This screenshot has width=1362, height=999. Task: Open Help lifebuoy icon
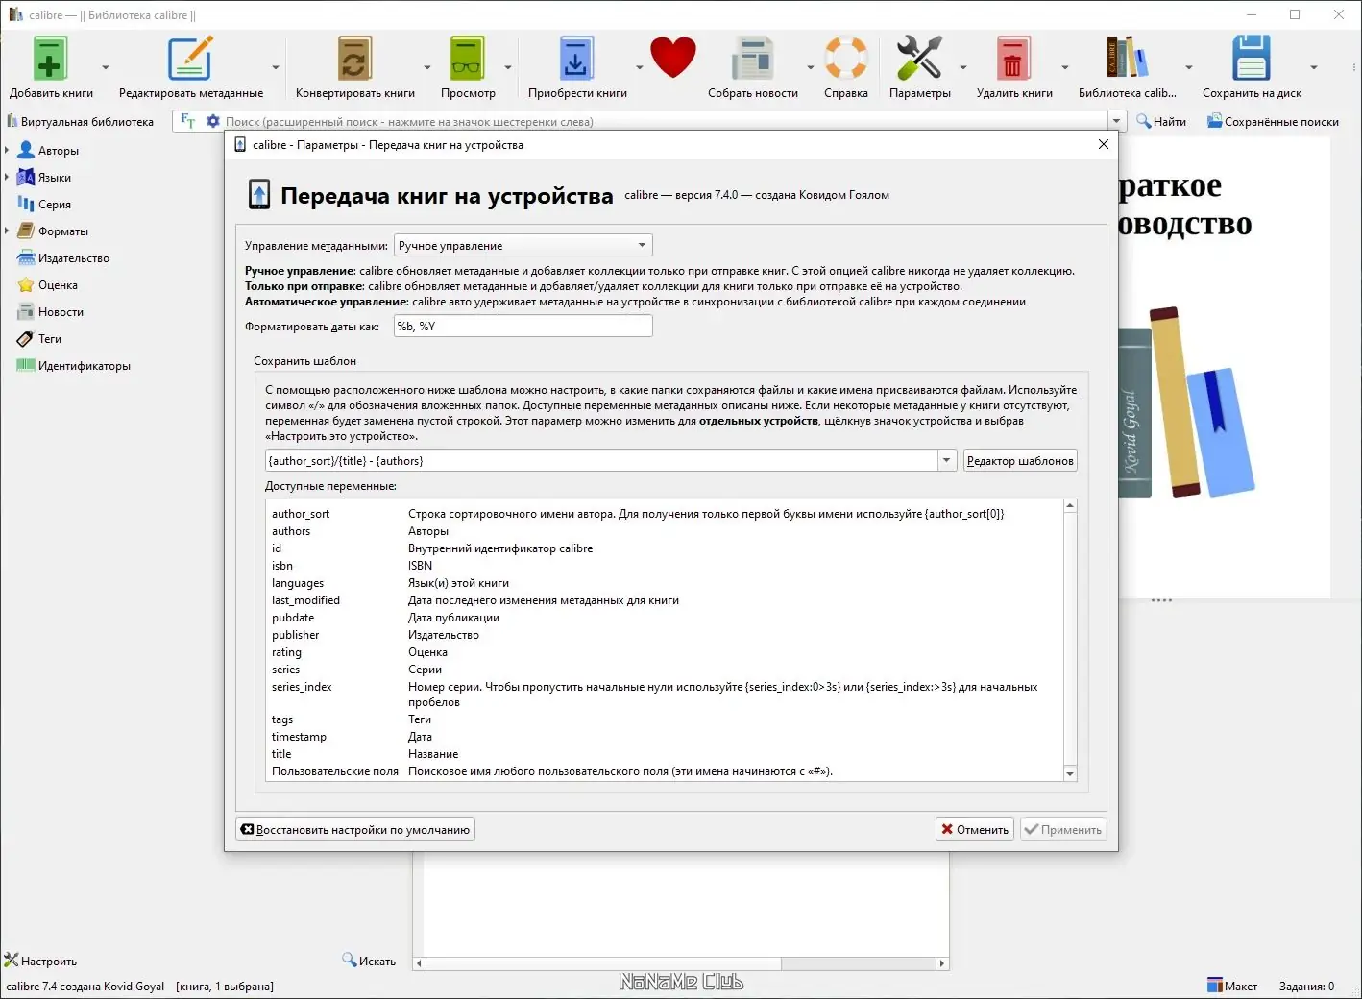pos(846,59)
